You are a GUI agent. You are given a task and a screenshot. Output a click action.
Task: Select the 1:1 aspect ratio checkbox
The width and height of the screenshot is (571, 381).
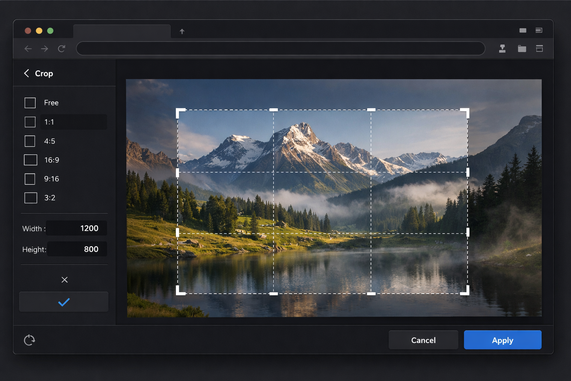point(30,122)
